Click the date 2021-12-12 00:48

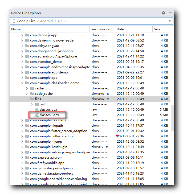[x=130, y=120]
